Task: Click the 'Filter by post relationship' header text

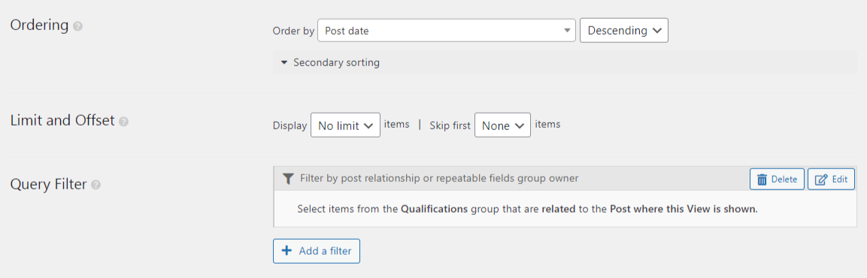Action: pyautogui.click(x=439, y=179)
